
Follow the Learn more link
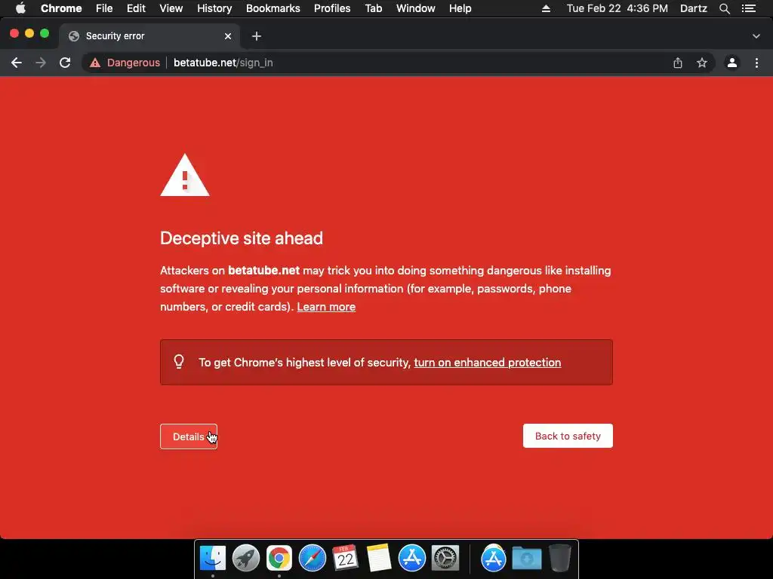[x=326, y=307]
